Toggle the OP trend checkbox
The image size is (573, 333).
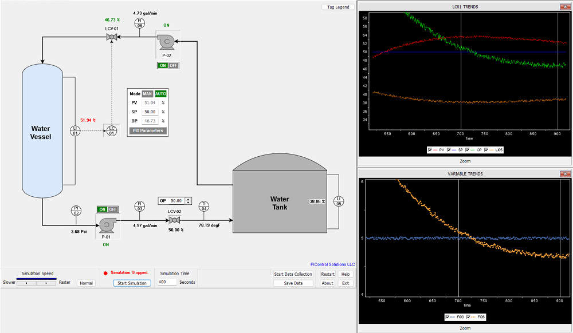click(468, 150)
